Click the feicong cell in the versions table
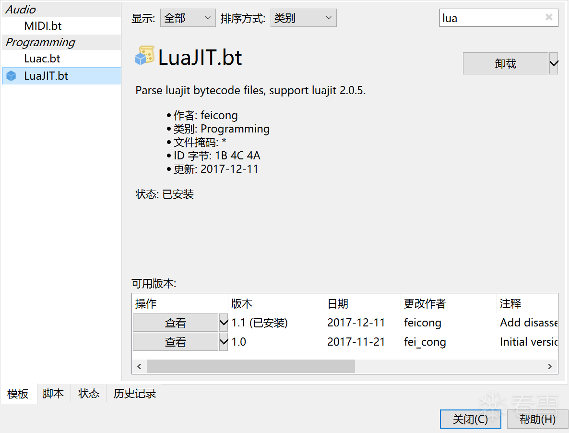Image resolution: width=569 pixels, height=433 pixels. pos(423,323)
